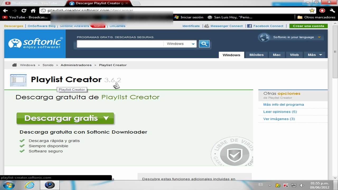
Task: Open the network tray icon
Action: [294, 185]
